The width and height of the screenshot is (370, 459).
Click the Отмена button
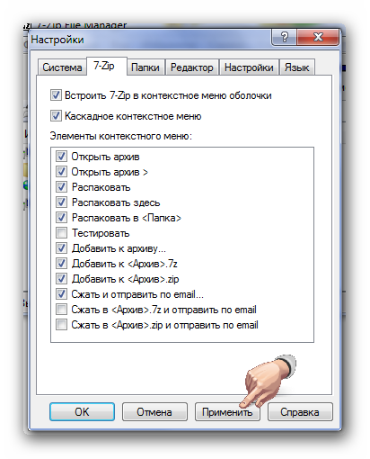click(154, 412)
